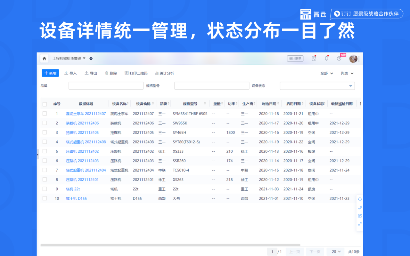This screenshot has height=256, width=410.
Task: Sort by 生产商 column arrows
Action: [x=255, y=104]
